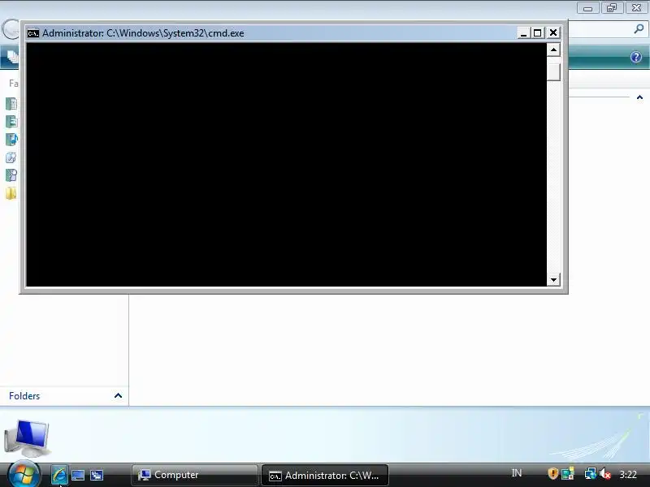
Task: Close the cmd.exe window
Action: coord(553,32)
